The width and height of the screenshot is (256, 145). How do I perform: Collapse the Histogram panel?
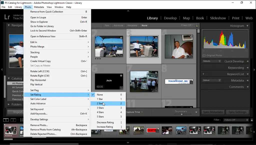pos(247,26)
